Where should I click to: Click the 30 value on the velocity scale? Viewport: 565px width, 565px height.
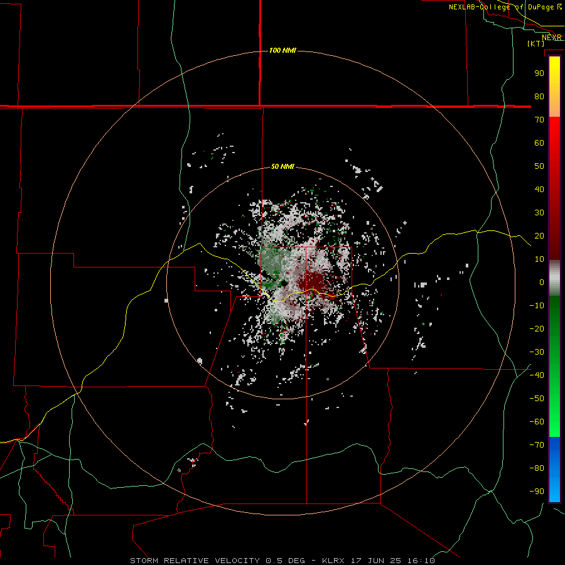[x=539, y=213]
